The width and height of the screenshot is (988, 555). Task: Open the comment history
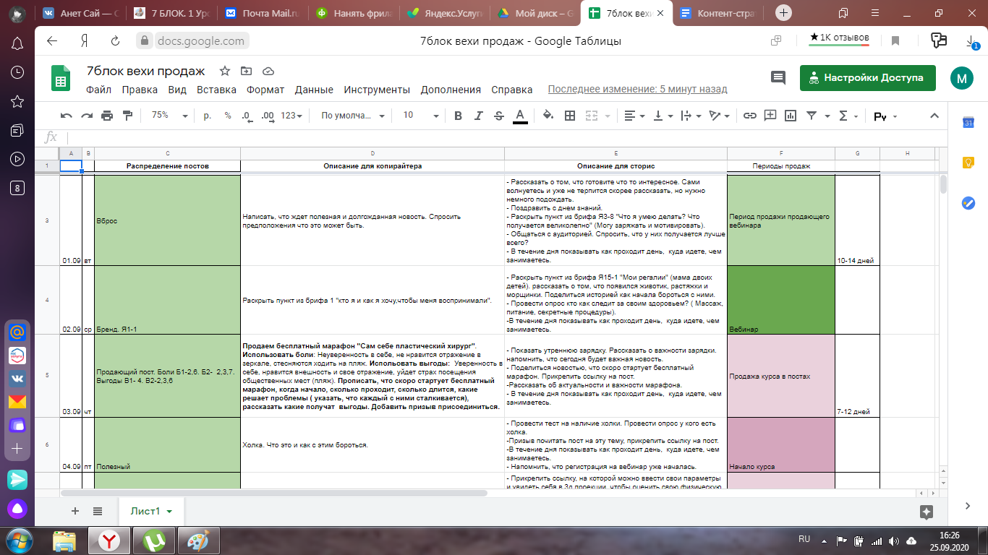778,77
